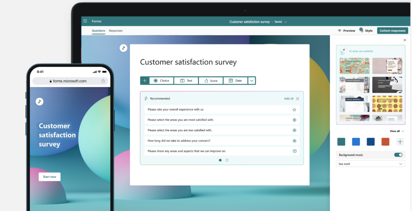Click the lightning Recommended icon
Image resolution: width=412 pixels, height=211 pixels.
coord(146,99)
